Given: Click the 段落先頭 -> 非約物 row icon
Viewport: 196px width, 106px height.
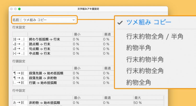Looking at the screenshot, I should click(20, 78).
